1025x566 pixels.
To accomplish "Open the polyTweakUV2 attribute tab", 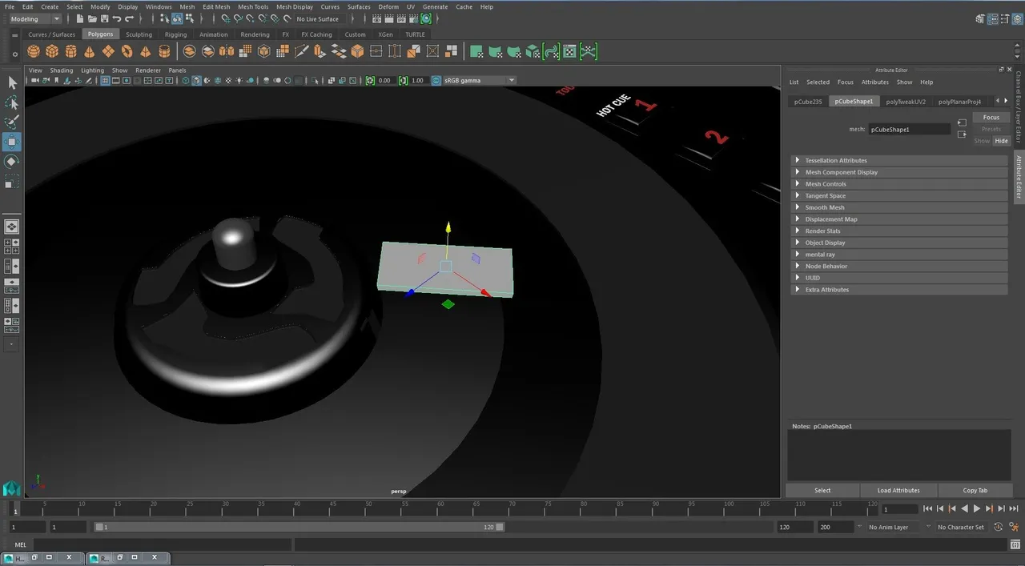I will click(x=906, y=102).
